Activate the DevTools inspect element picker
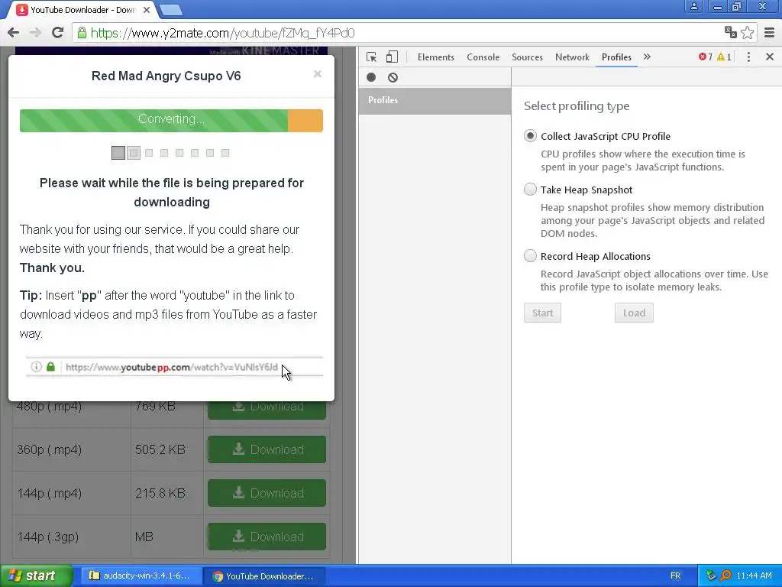The height and width of the screenshot is (587, 782). tap(371, 57)
